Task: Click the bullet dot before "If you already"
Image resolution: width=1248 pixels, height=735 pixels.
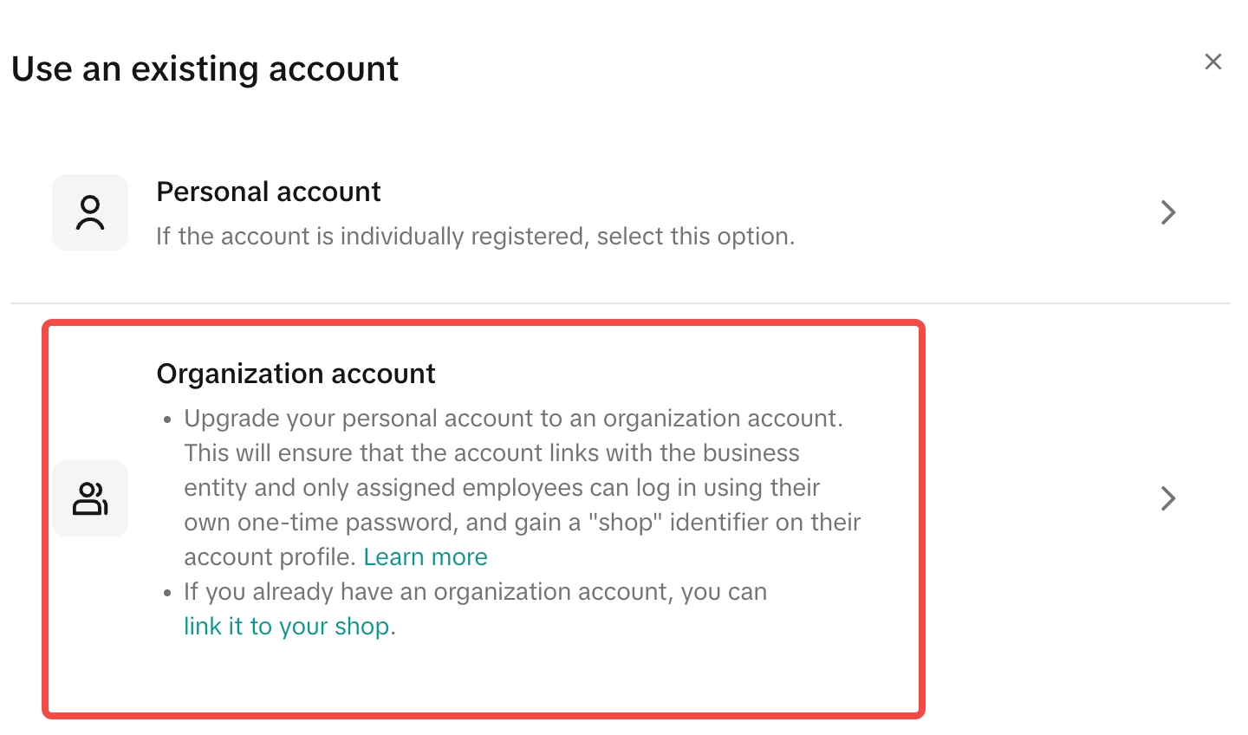Action: coord(167,594)
